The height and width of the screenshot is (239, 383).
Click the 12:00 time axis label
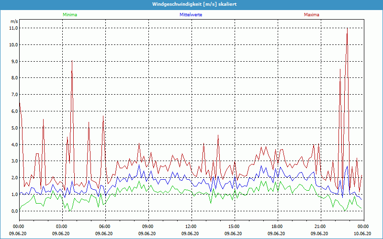click(x=191, y=227)
